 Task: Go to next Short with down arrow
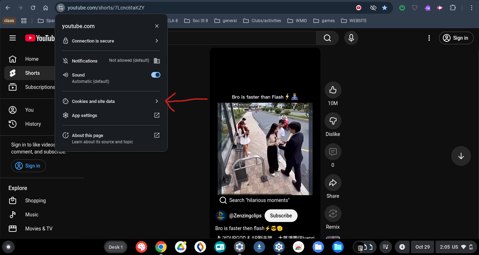click(x=461, y=156)
